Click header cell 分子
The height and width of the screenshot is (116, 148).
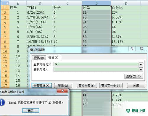tap(67, 8)
